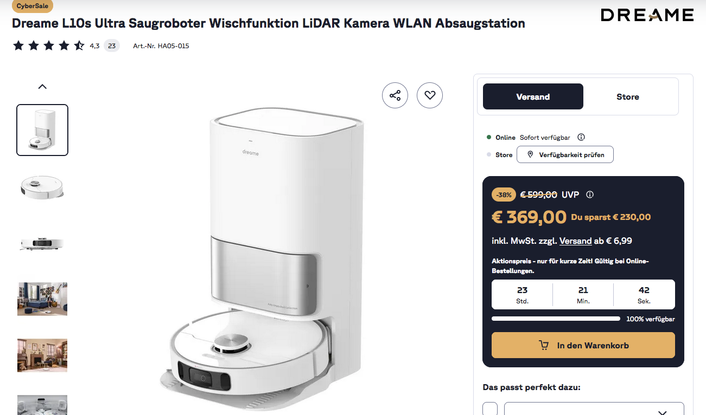Screen dimensions: 706x415
Task: Add product to wishlist with heart icon
Action: click(430, 95)
